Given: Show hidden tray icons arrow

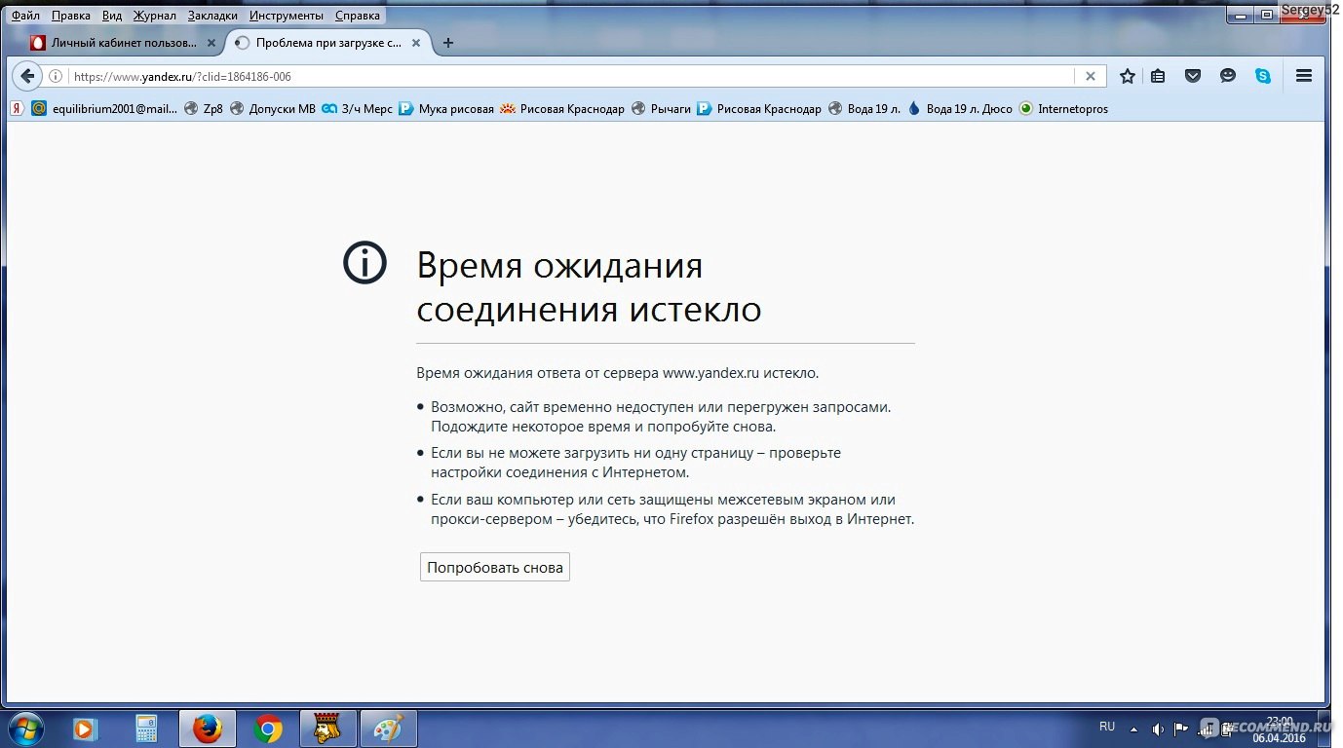Looking at the screenshot, I should (x=1133, y=729).
